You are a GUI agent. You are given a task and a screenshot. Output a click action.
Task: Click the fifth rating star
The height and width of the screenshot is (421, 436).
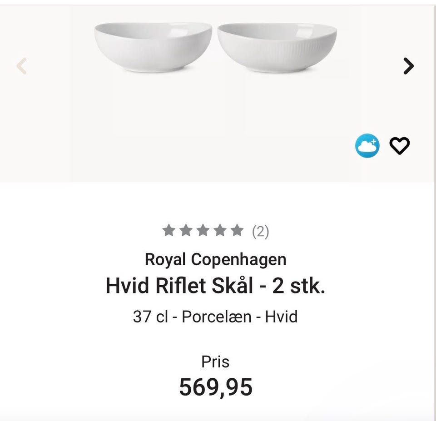coord(237,231)
